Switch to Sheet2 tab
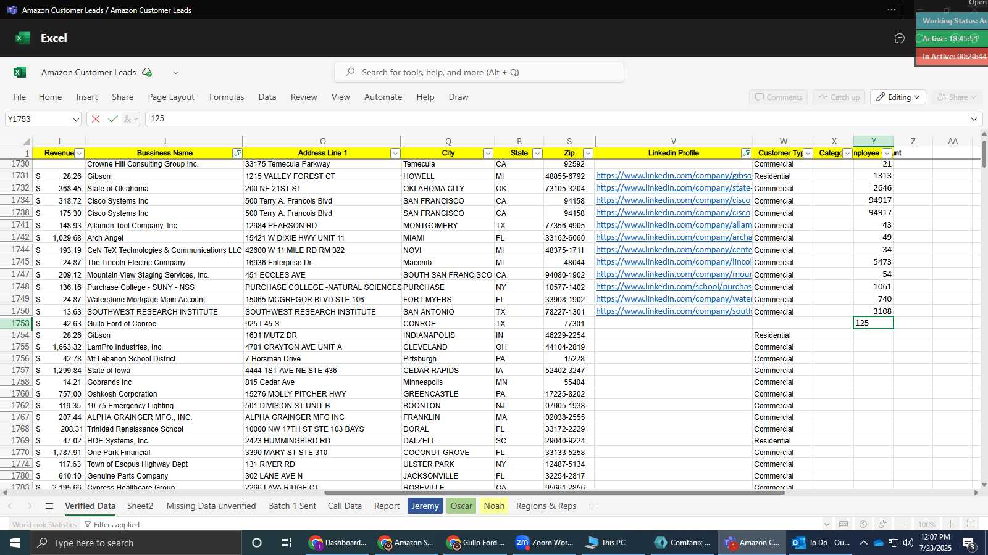Image resolution: width=988 pixels, height=555 pixels. point(140,506)
